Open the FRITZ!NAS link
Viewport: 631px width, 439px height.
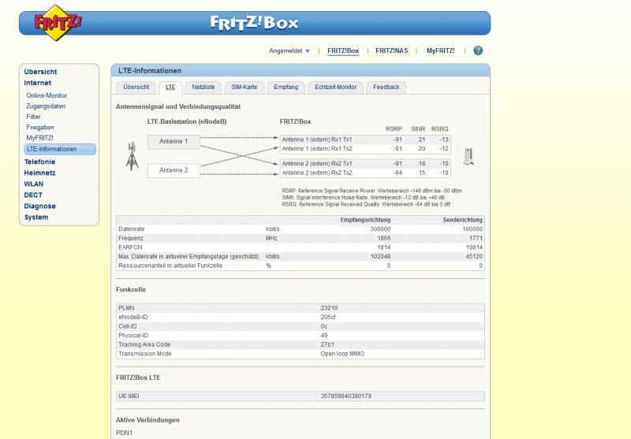391,50
